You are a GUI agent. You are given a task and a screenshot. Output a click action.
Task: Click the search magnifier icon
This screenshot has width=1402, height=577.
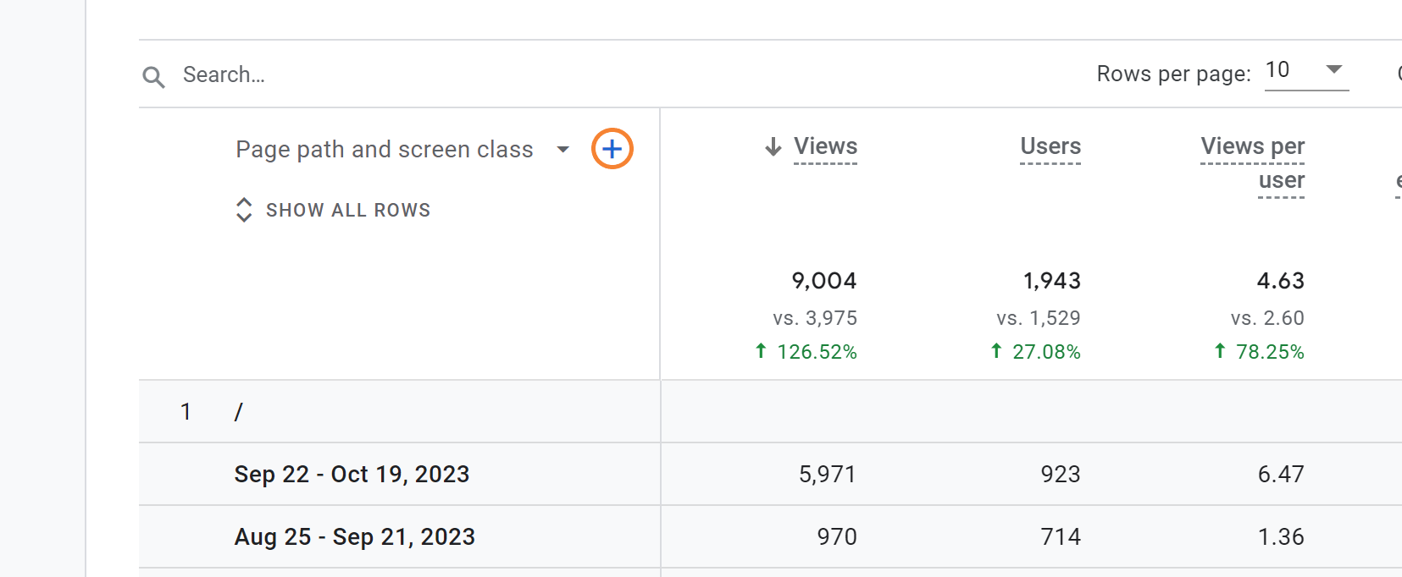coord(153,77)
